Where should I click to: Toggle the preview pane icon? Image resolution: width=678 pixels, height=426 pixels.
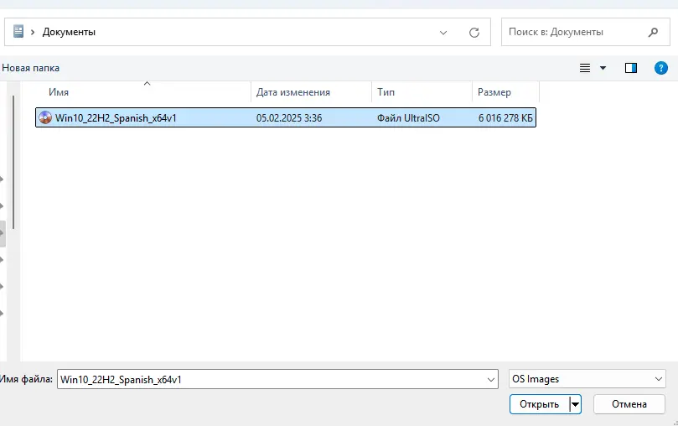tap(631, 68)
